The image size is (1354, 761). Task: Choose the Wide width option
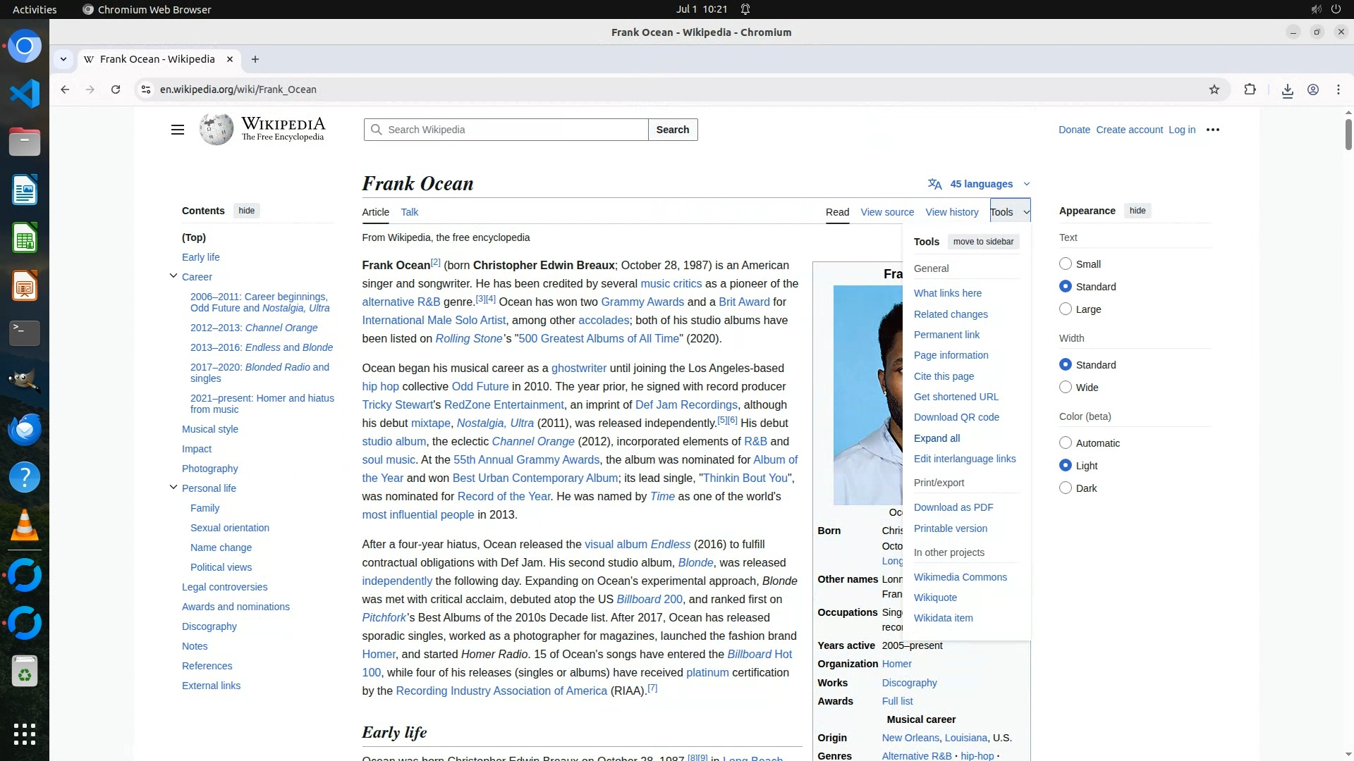(x=1066, y=388)
